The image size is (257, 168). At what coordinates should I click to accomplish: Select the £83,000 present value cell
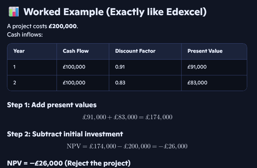tap(197, 83)
